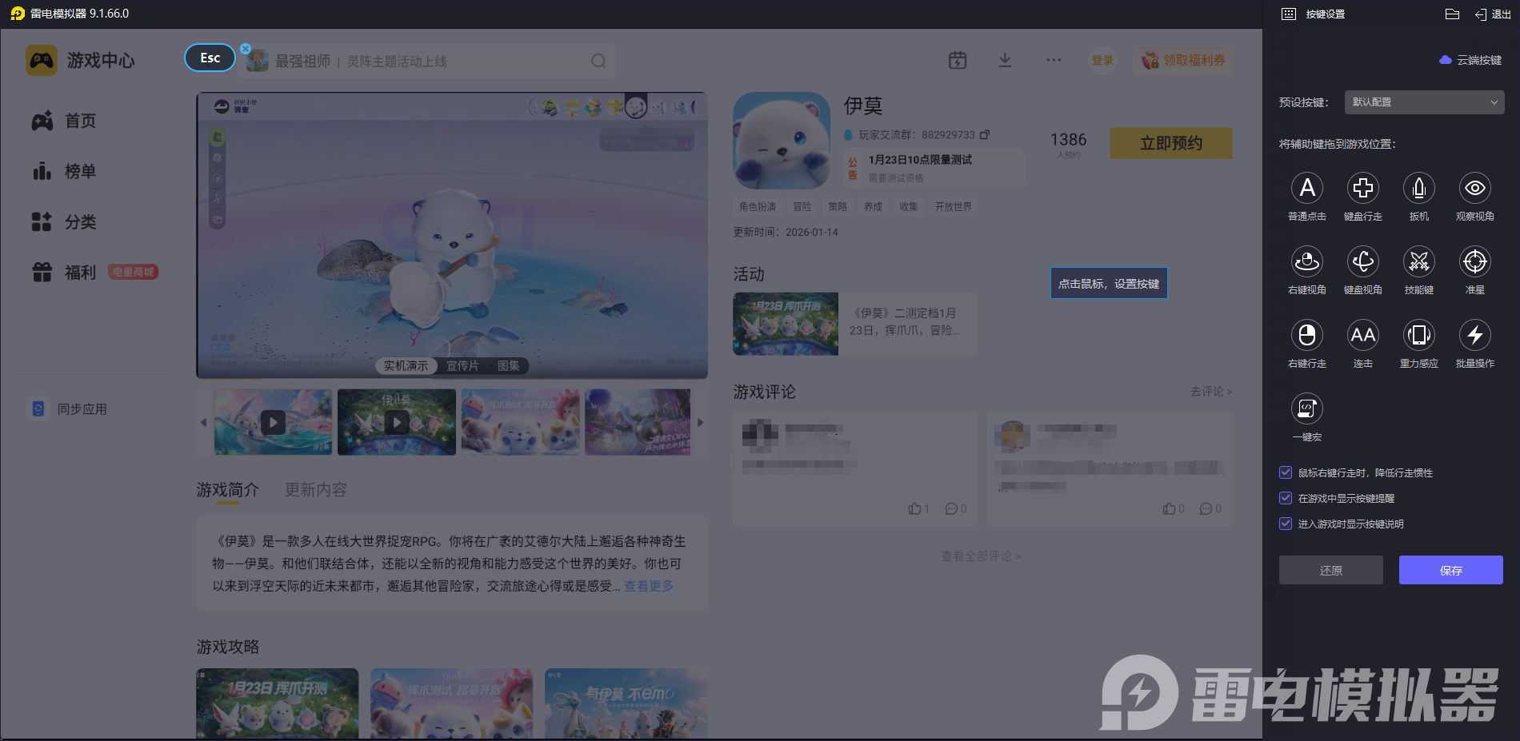Pick the 键盘行走 D-pad icon
The width and height of the screenshot is (1520, 741).
(x=1363, y=188)
